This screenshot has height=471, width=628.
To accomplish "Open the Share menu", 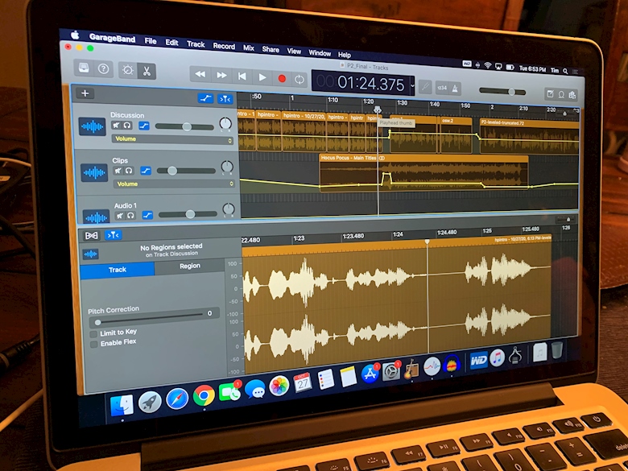I will coord(271,49).
